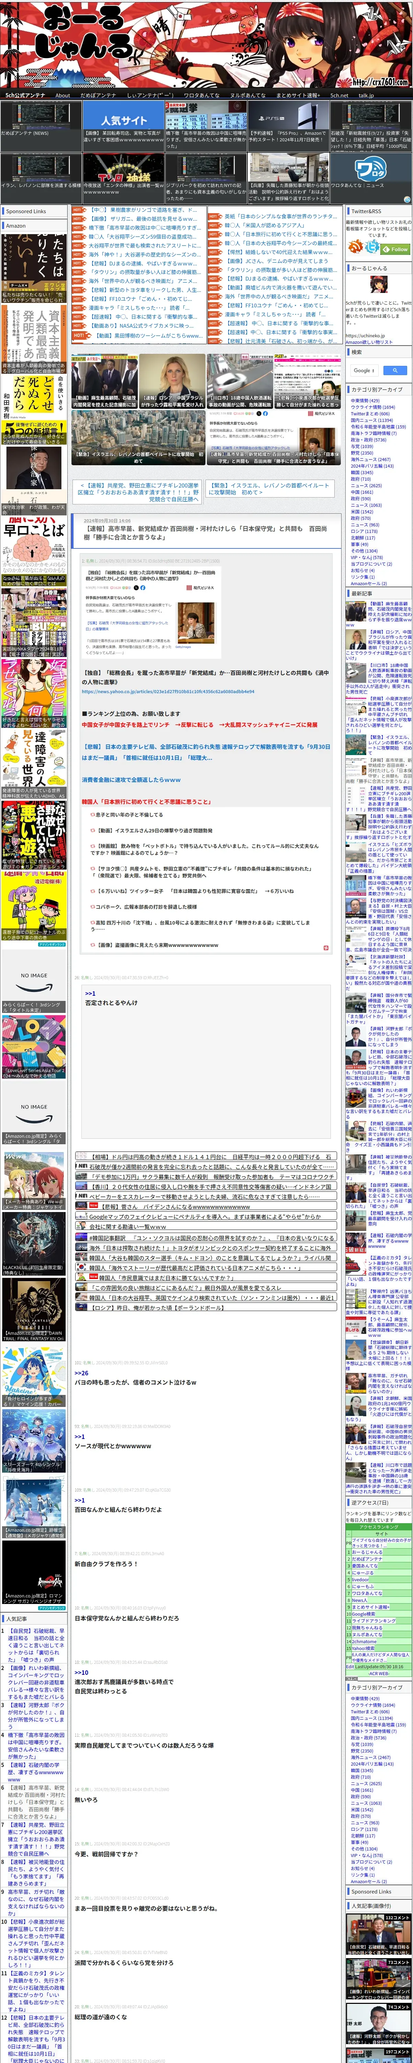Image resolution: width=413 pixels, height=2063 pixels.
Task: Open ranking entry おーるじゃんる in 逆アクセス table
Action: point(367,1551)
